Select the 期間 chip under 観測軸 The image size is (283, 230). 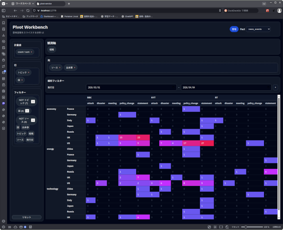[52, 50]
